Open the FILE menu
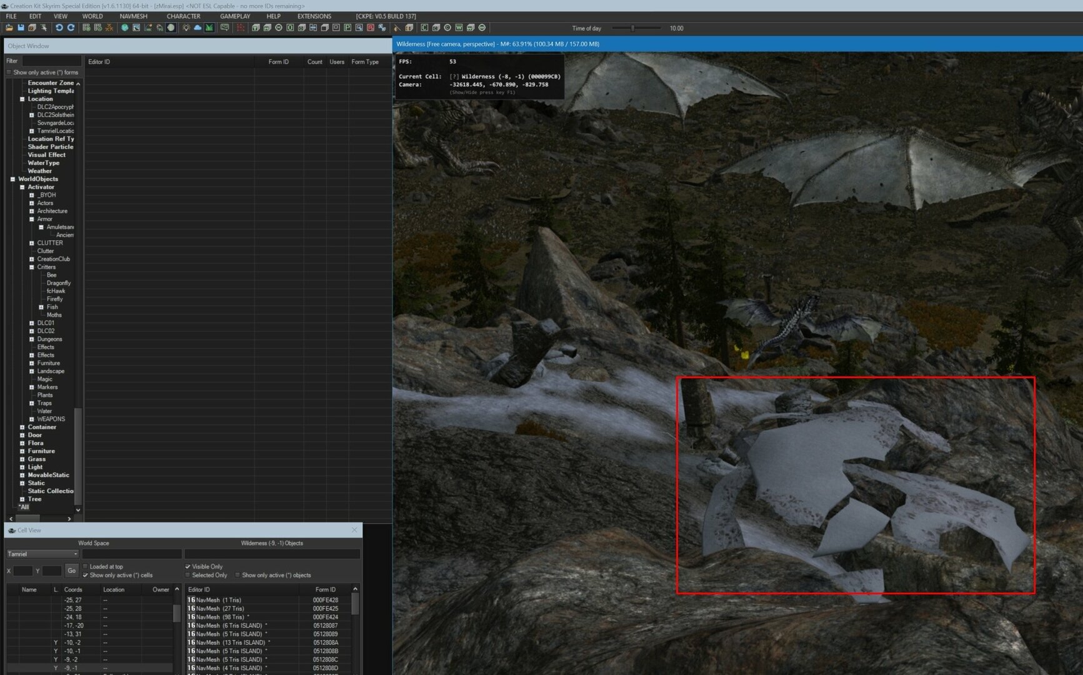 tap(11, 16)
